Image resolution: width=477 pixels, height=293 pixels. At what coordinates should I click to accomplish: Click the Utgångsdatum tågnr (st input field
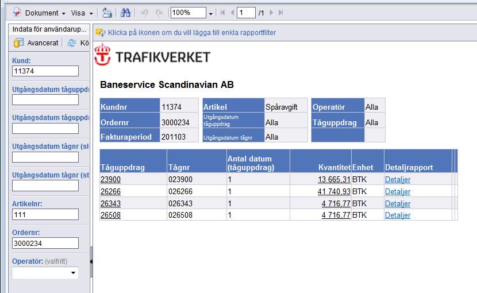tap(45, 186)
